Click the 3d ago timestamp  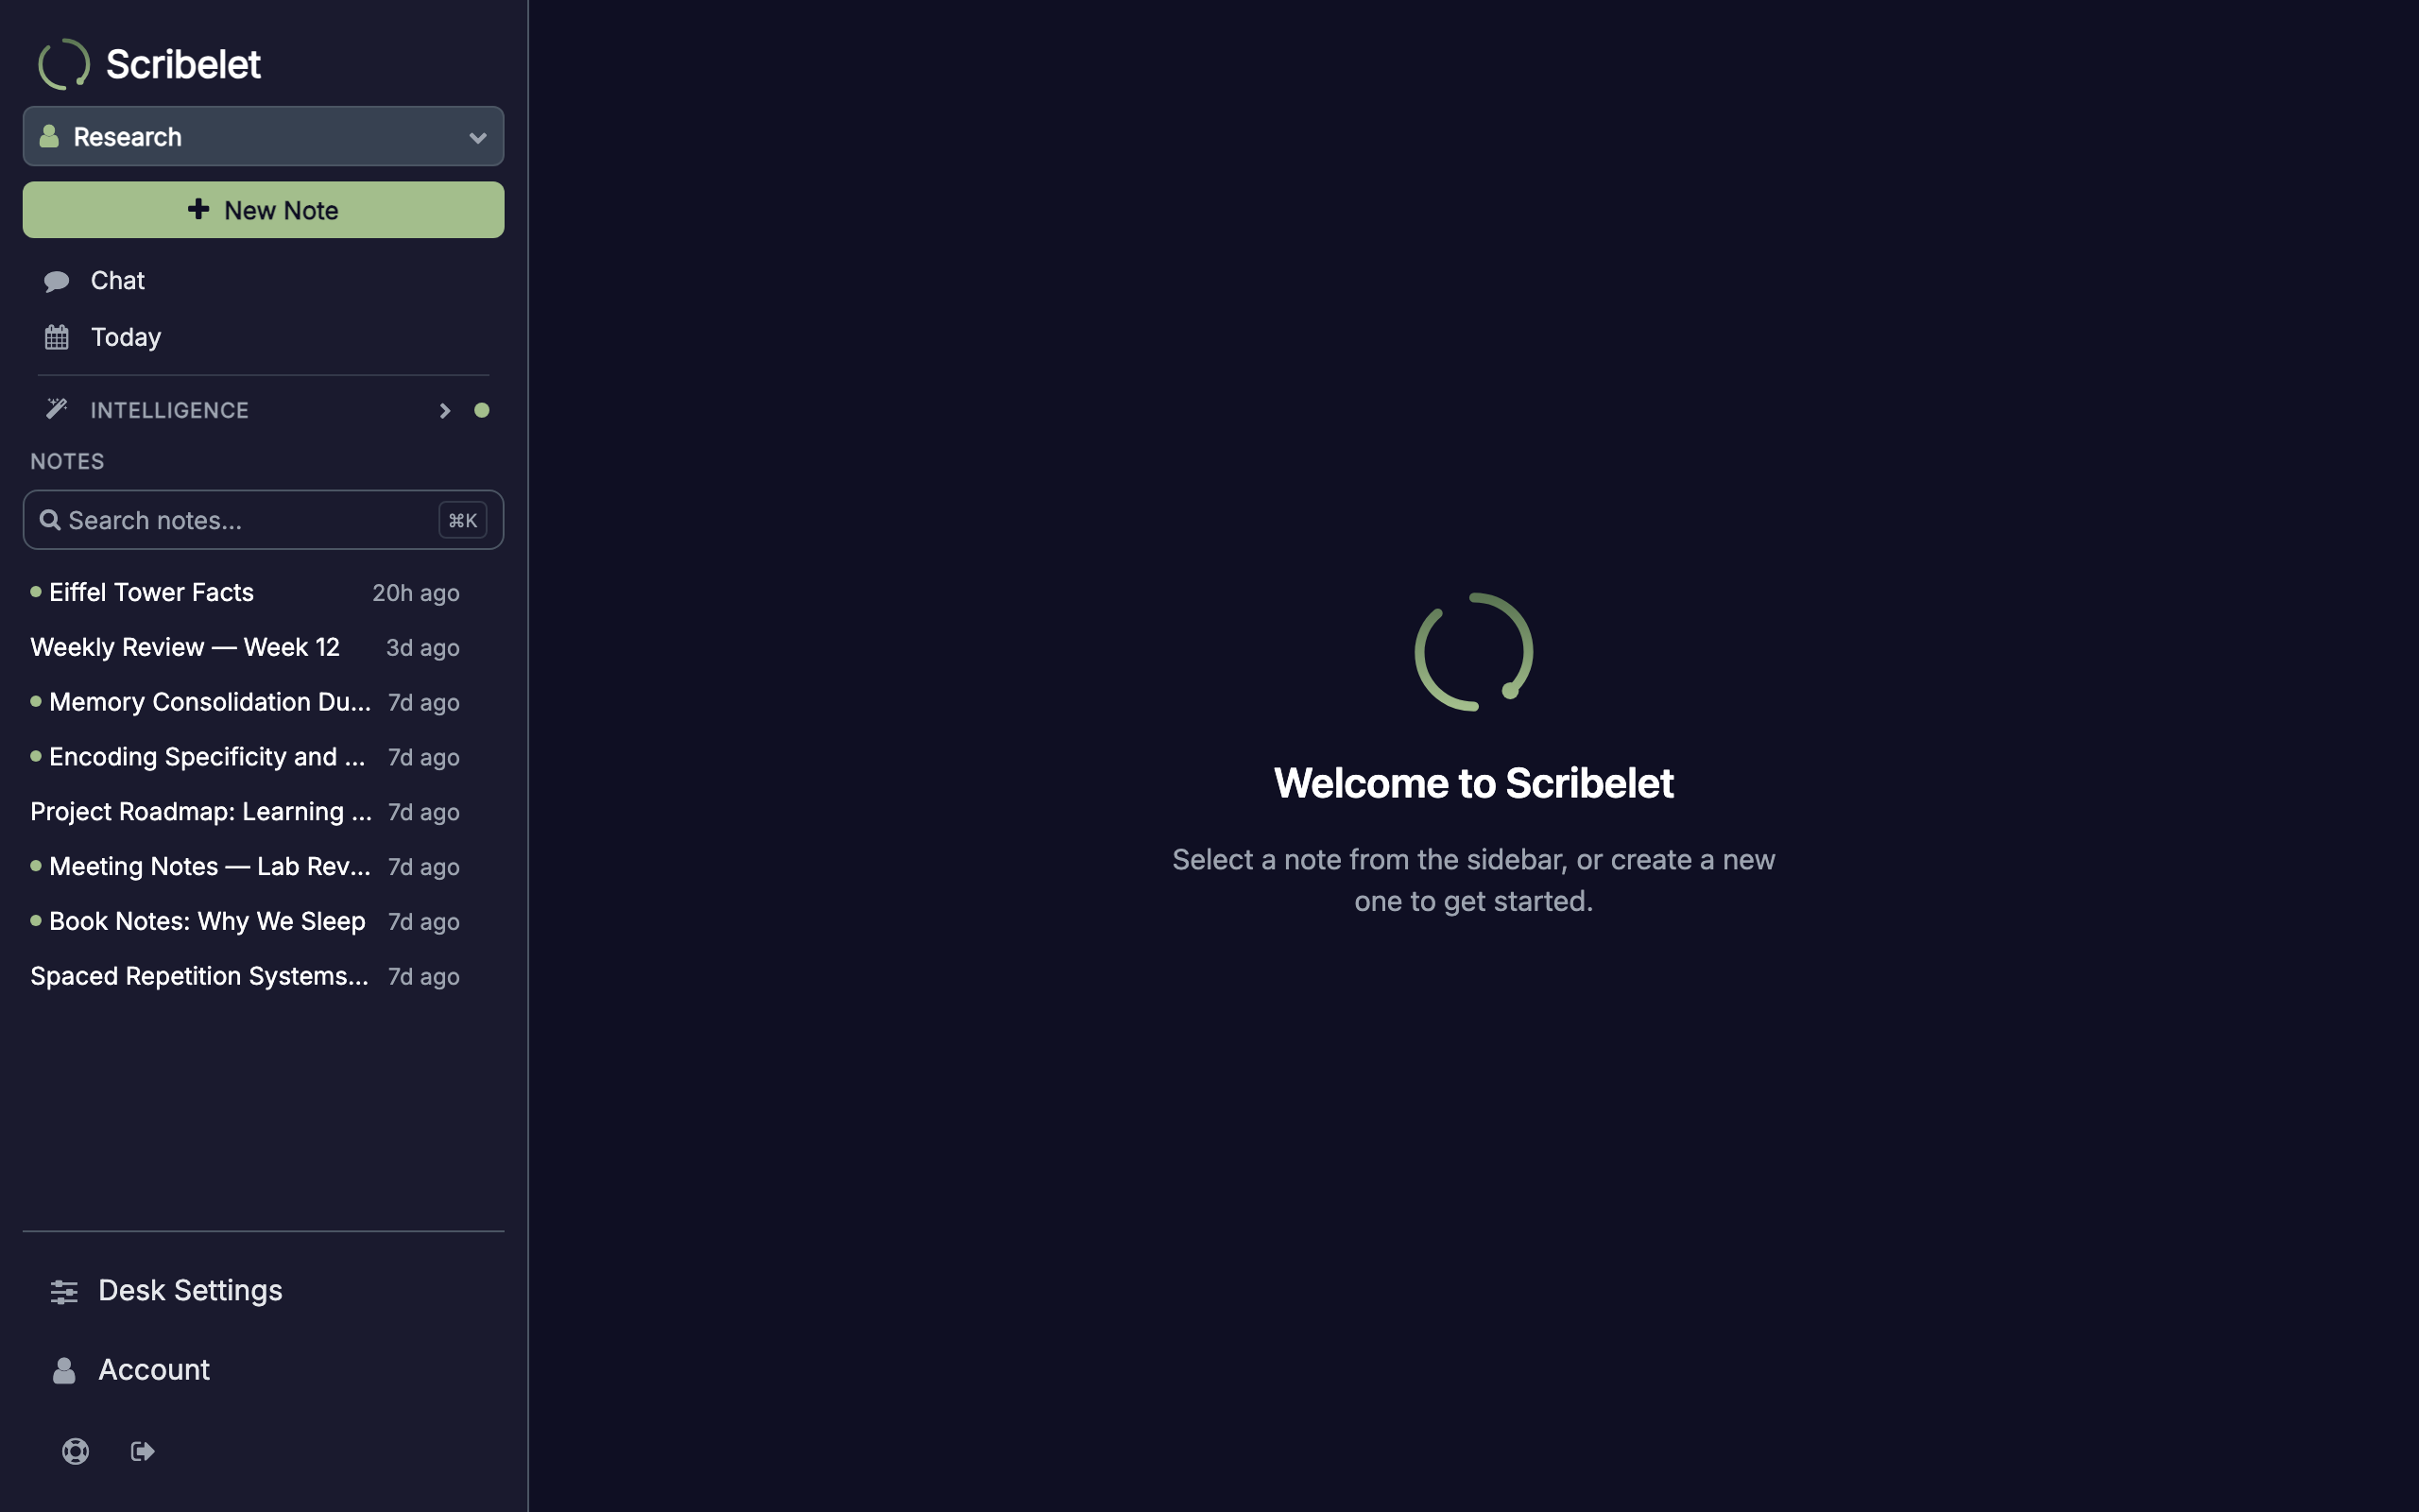(x=422, y=648)
